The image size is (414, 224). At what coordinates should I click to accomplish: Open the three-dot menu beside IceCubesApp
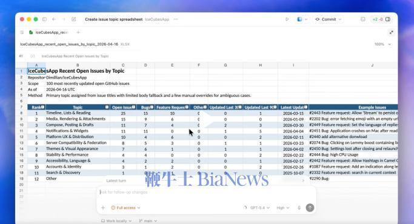point(176,19)
